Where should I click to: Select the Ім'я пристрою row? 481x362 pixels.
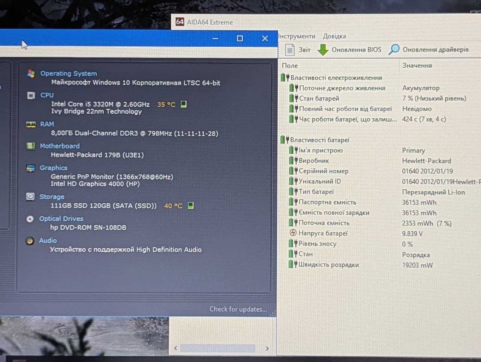(x=380, y=150)
